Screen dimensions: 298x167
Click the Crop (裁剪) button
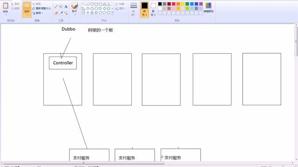click(37, 4)
